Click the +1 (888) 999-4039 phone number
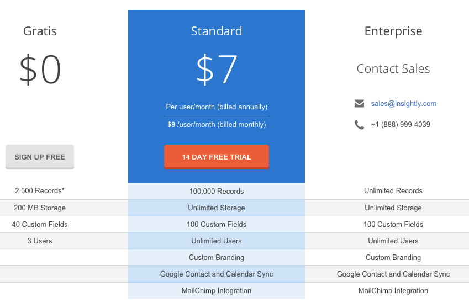Image resolution: width=469 pixels, height=303 pixels. (x=401, y=125)
